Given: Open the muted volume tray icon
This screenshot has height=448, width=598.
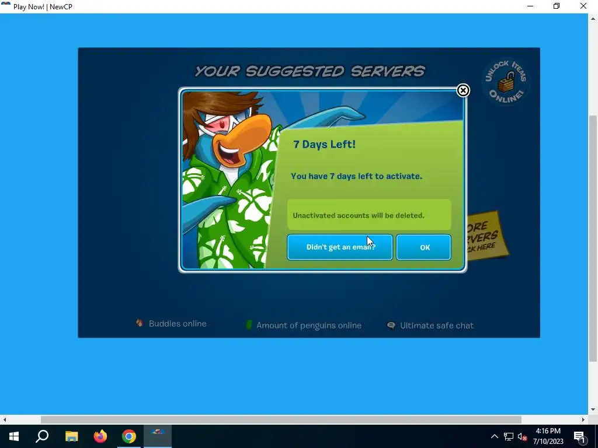Looking at the screenshot, I should pyautogui.click(x=523, y=436).
